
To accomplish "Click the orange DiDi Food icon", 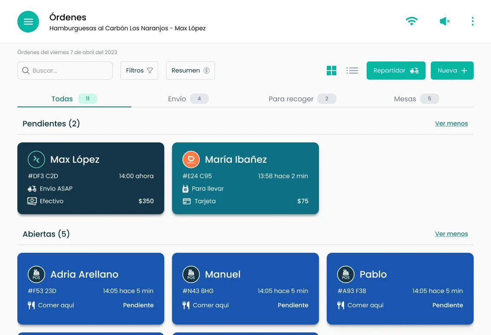I will pos(191,160).
